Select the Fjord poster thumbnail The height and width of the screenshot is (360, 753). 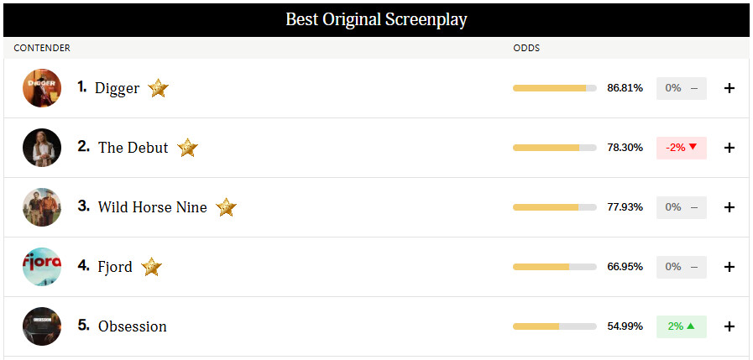[42, 267]
